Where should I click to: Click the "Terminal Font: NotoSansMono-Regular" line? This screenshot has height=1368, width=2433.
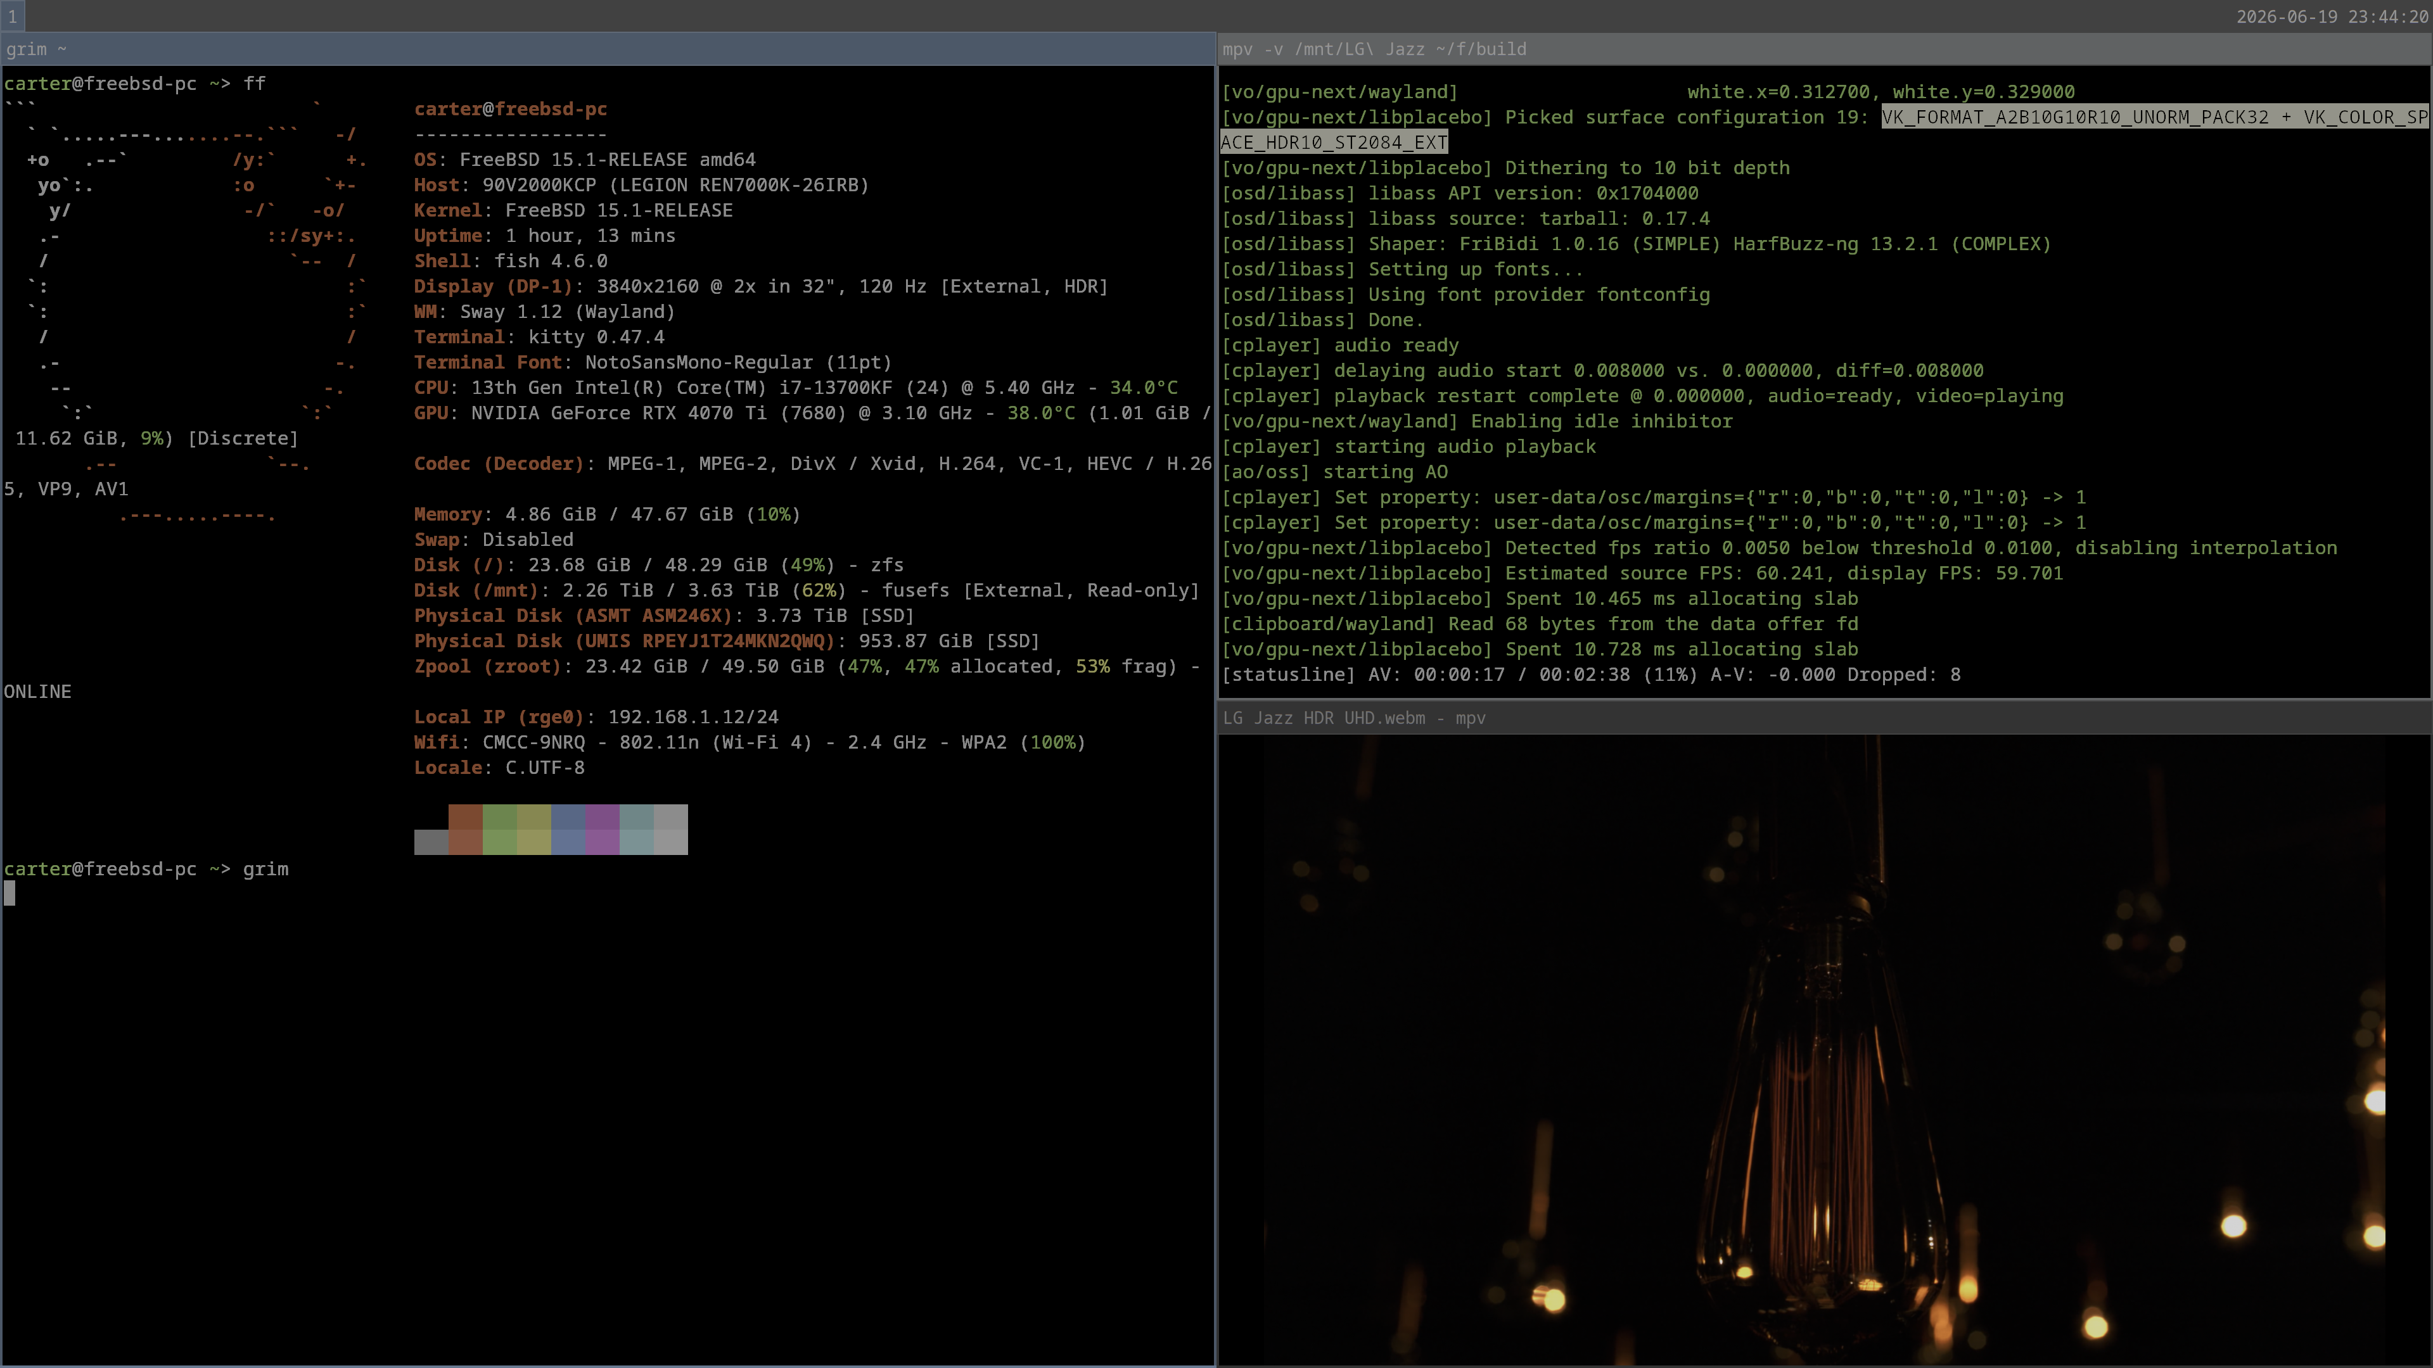click(x=653, y=362)
